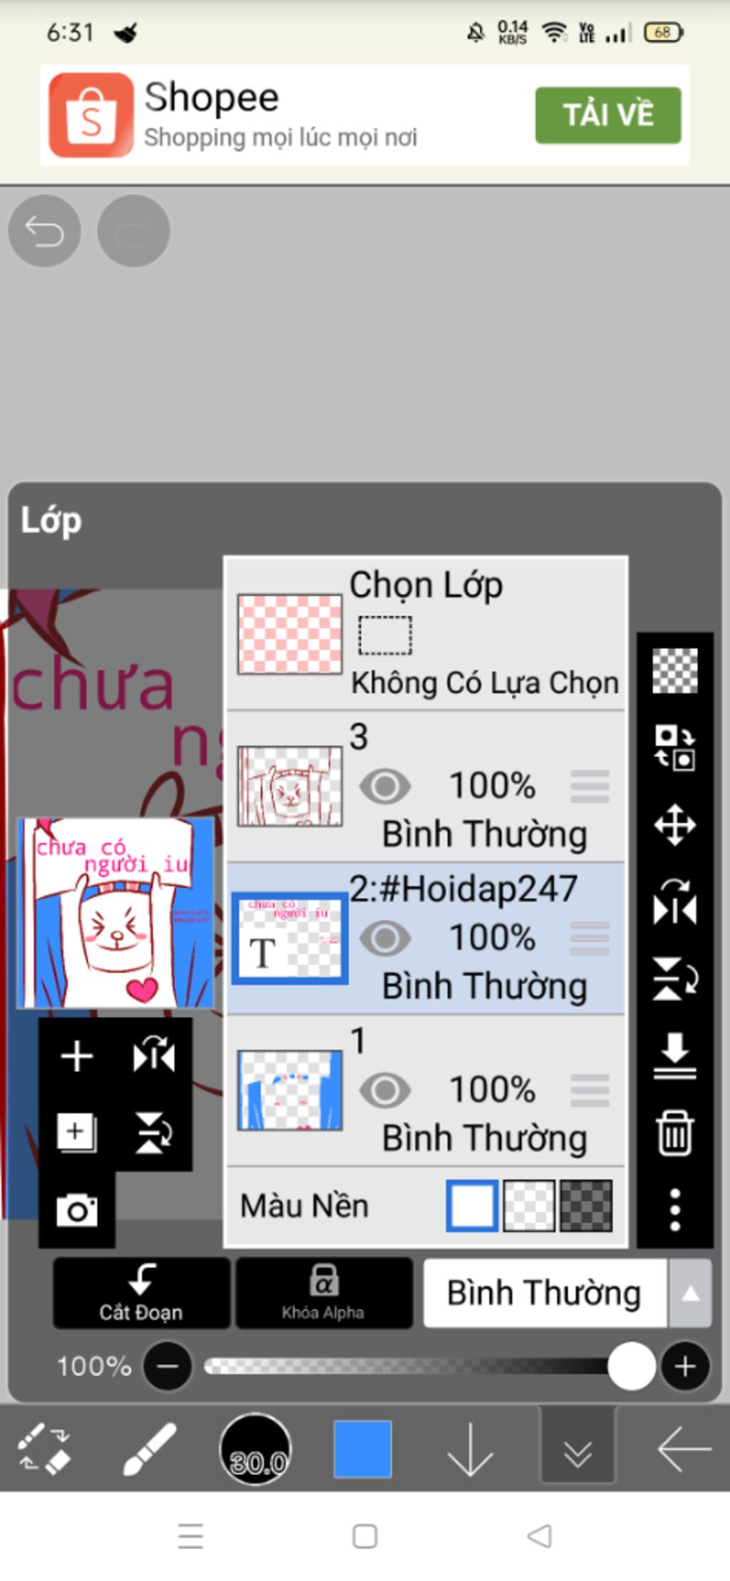This screenshot has width=730, height=1581.
Task: Hide layer 3 using its eye icon
Action: [385, 787]
